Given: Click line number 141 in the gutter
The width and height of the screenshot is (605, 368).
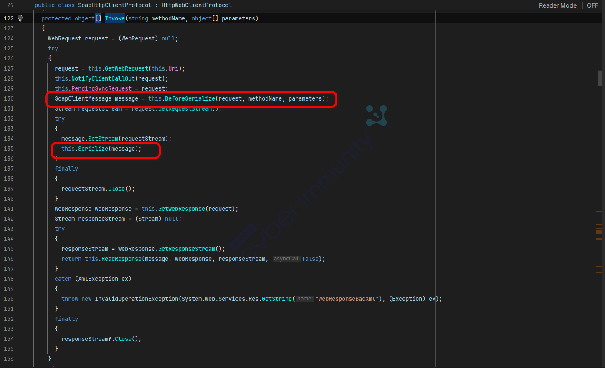Looking at the screenshot, I should 9,209.
